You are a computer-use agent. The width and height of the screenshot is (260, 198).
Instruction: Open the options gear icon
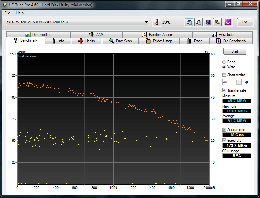[218, 22]
